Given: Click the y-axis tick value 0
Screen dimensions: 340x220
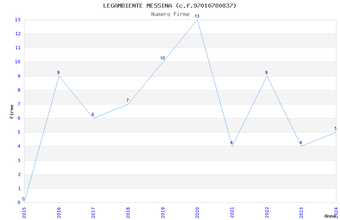Looking at the screenshot, I should (19, 202).
